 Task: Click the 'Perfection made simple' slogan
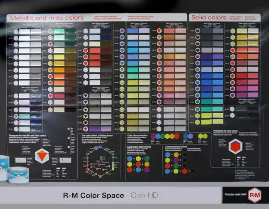point(235,194)
